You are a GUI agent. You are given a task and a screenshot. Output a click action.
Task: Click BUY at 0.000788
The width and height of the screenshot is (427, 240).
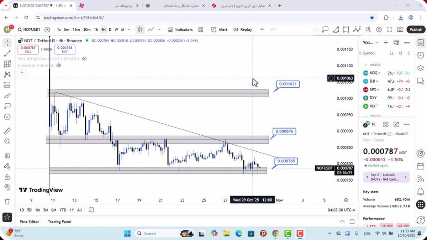[x=65, y=49]
